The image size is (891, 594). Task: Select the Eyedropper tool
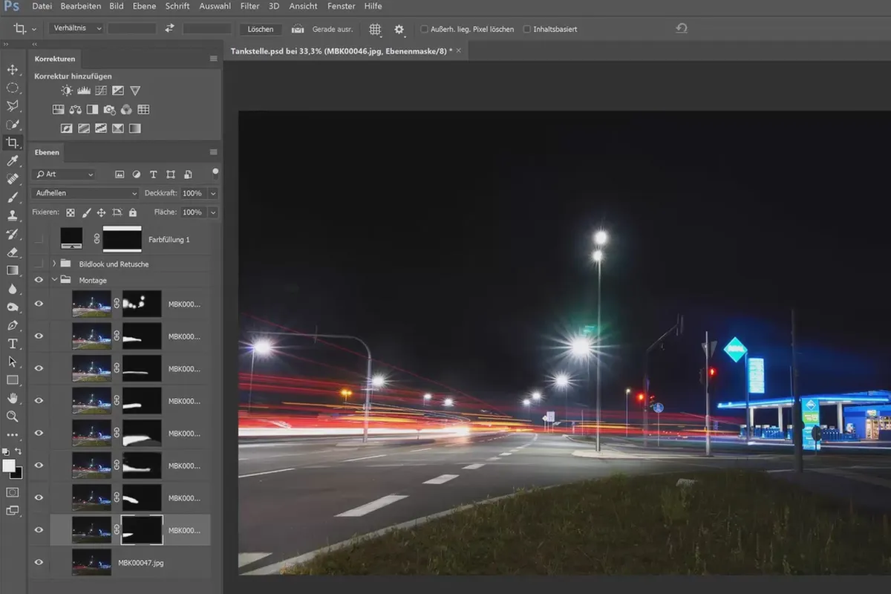[13, 161]
